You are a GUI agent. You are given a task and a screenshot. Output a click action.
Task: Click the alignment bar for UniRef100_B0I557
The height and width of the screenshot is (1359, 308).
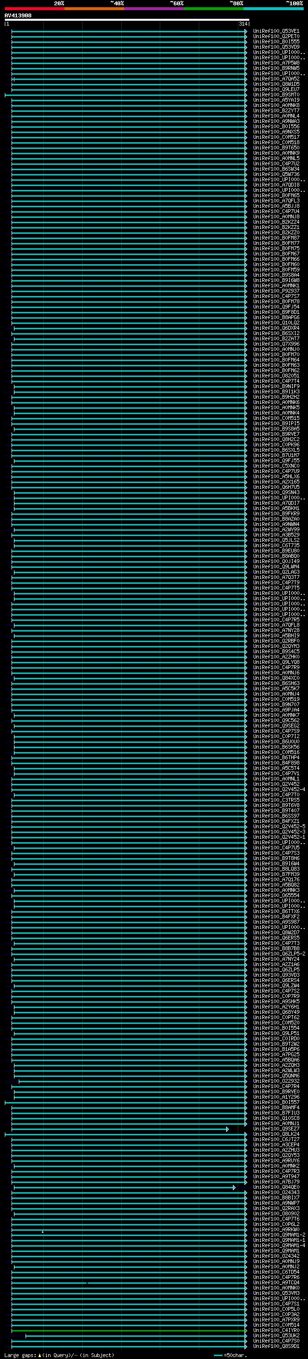[x=126, y=1102]
